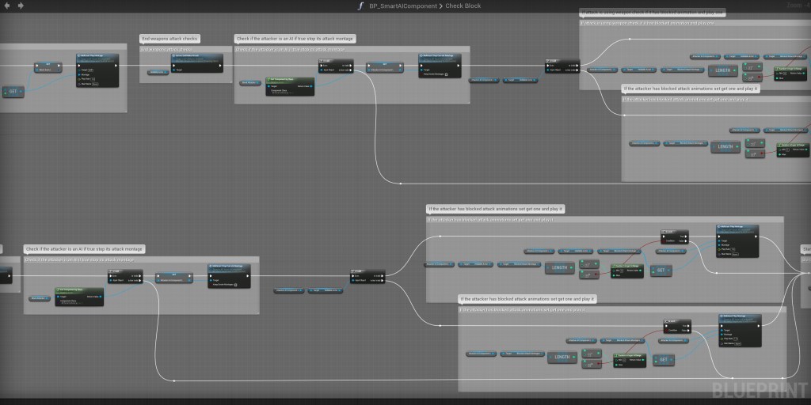This screenshot has height=405, width=811.
Task: Click the Play Rate field in leftmost Play Montage node
Action: (93, 79)
